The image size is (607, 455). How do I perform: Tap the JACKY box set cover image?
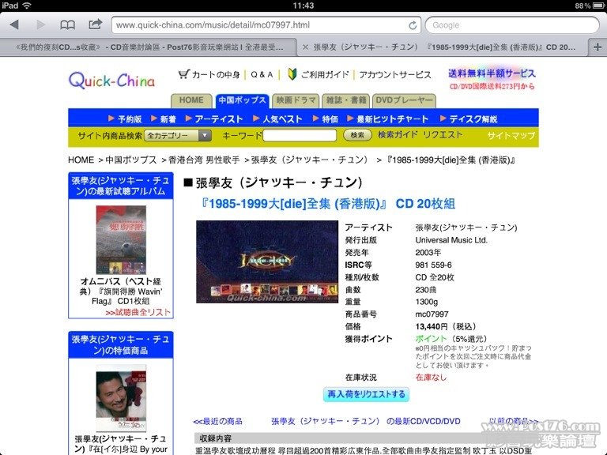coord(267,262)
